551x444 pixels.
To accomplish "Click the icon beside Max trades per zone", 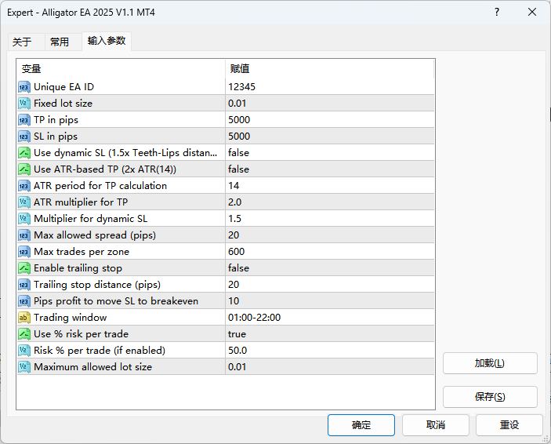I will click(x=24, y=252).
